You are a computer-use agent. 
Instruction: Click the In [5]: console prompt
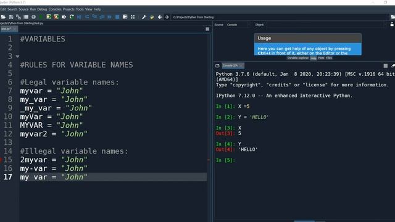coord(225,160)
